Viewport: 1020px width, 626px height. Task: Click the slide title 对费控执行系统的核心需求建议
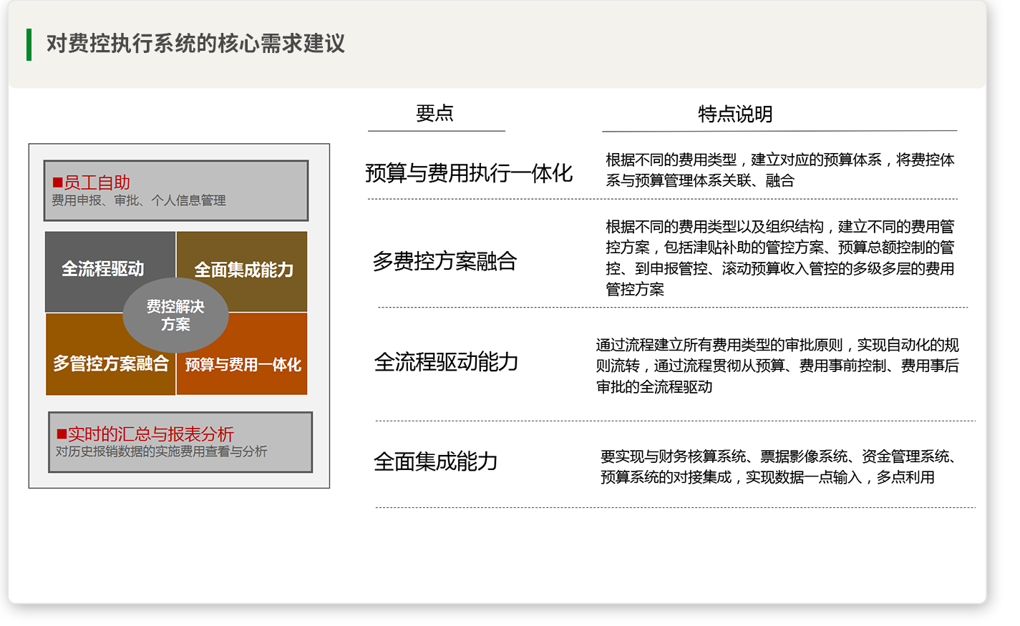[195, 44]
